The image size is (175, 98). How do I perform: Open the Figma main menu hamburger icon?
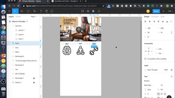point(9,11)
